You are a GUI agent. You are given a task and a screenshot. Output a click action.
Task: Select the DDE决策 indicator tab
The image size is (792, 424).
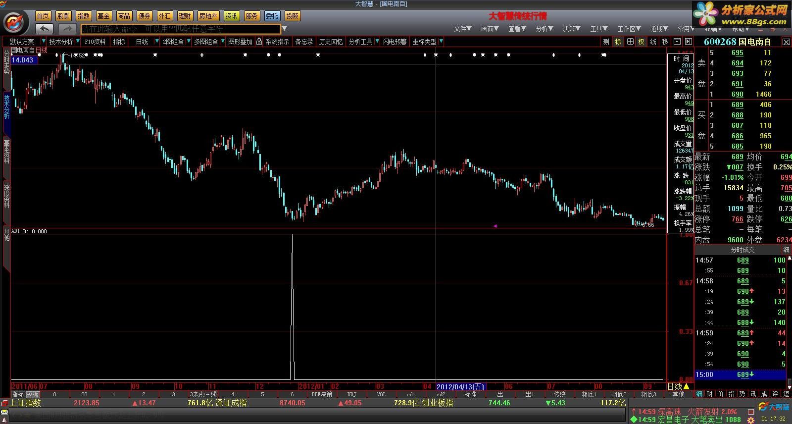click(322, 394)
